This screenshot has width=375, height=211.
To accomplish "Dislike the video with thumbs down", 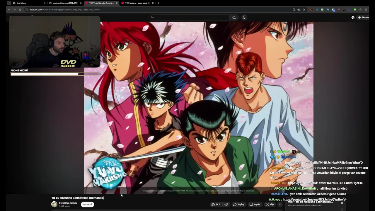I will (226, 204).
